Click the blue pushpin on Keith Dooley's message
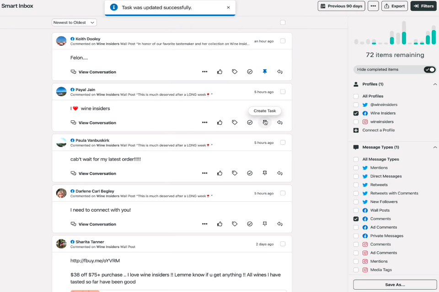 pyautogui.click(x=265, y=72)
